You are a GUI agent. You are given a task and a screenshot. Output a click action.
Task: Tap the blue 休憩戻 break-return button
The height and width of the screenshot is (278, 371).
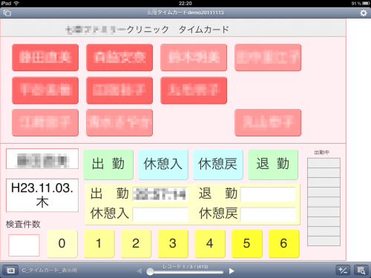(218, 164)
